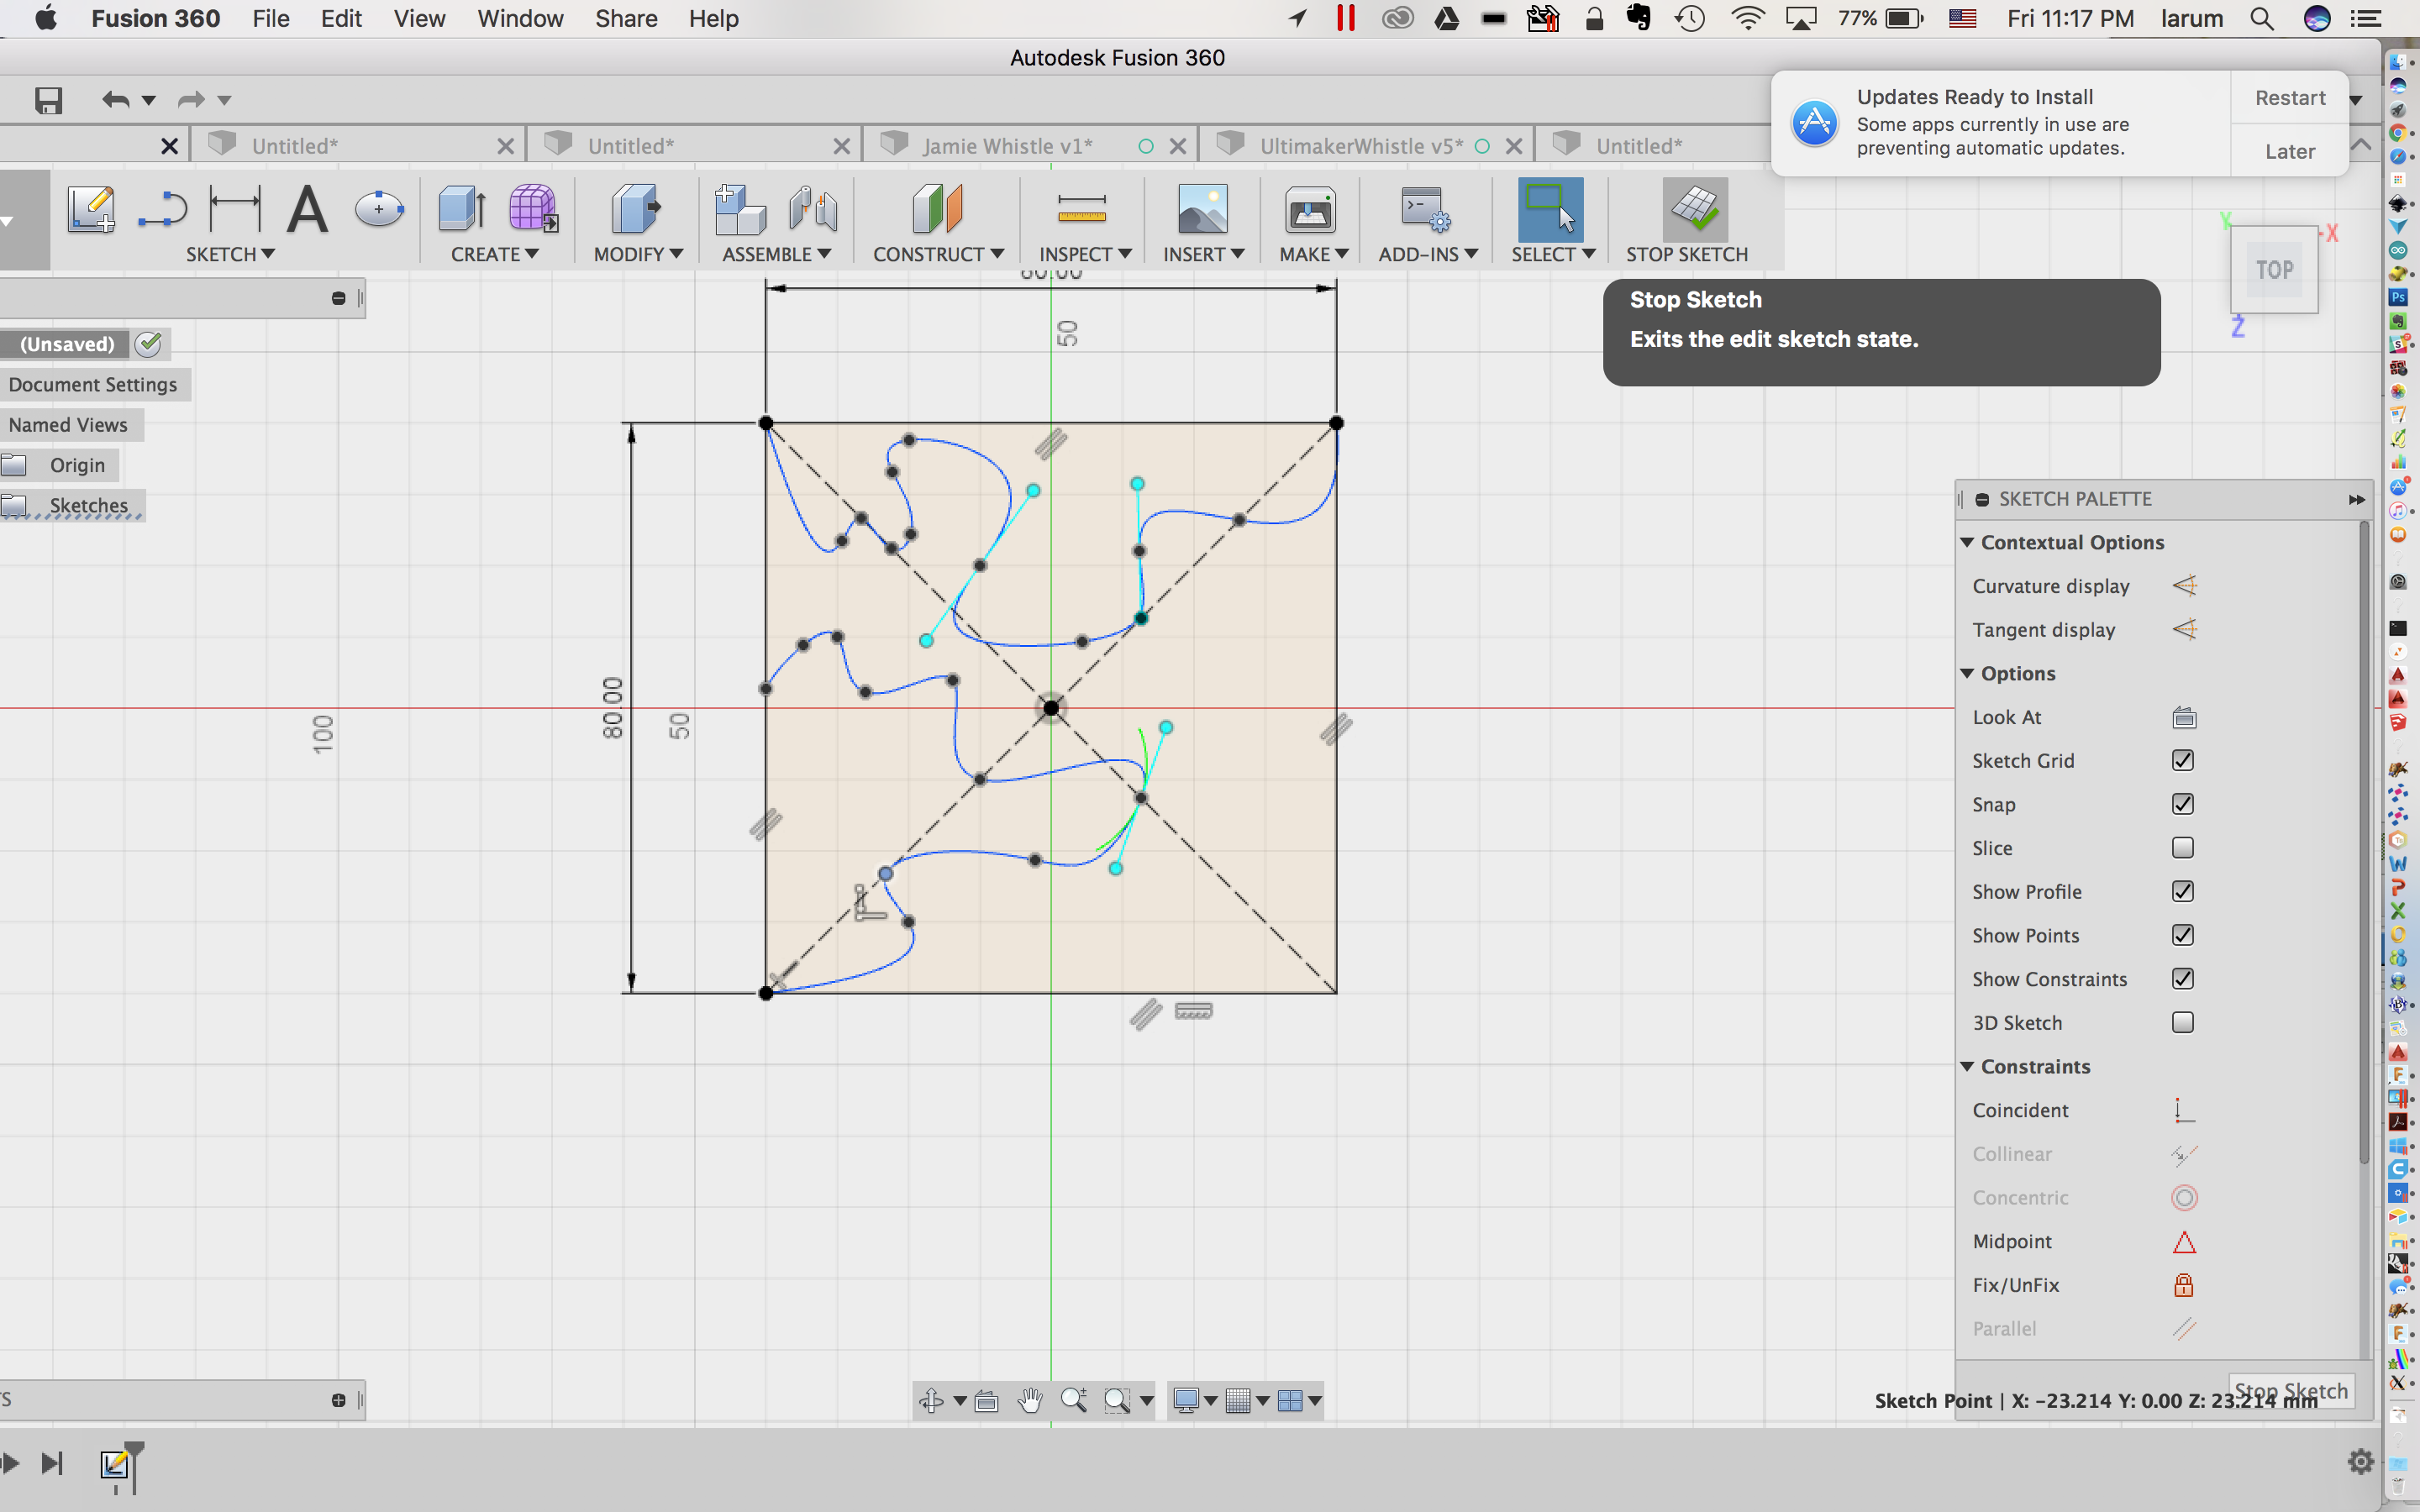The height and width of the screenshot is (1512, 2420).
Task: Open the CONSTRUCT dropdown menu
Action: [938, 254]
